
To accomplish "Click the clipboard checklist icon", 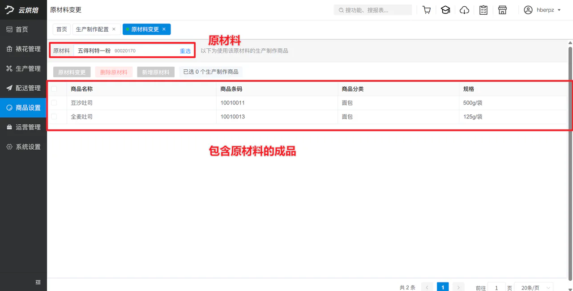I will (x=483, y=10).
